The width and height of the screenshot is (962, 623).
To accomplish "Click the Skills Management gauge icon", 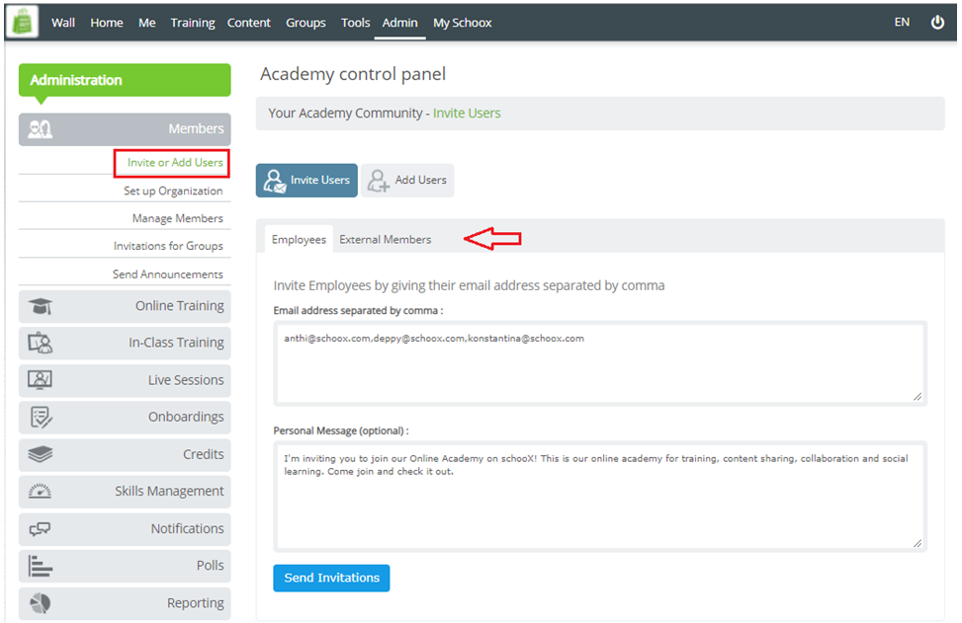I will [x=40, y=491].
